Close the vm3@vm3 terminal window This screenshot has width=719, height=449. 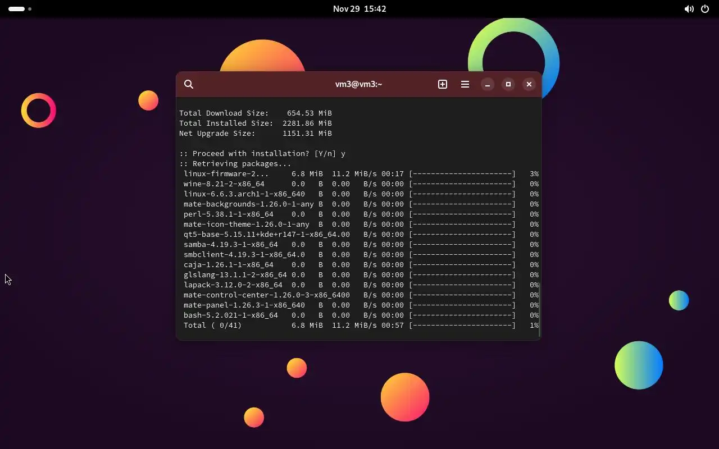pos(529,84)
